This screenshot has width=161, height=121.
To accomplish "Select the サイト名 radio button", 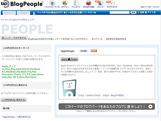I will coord(146,13).
